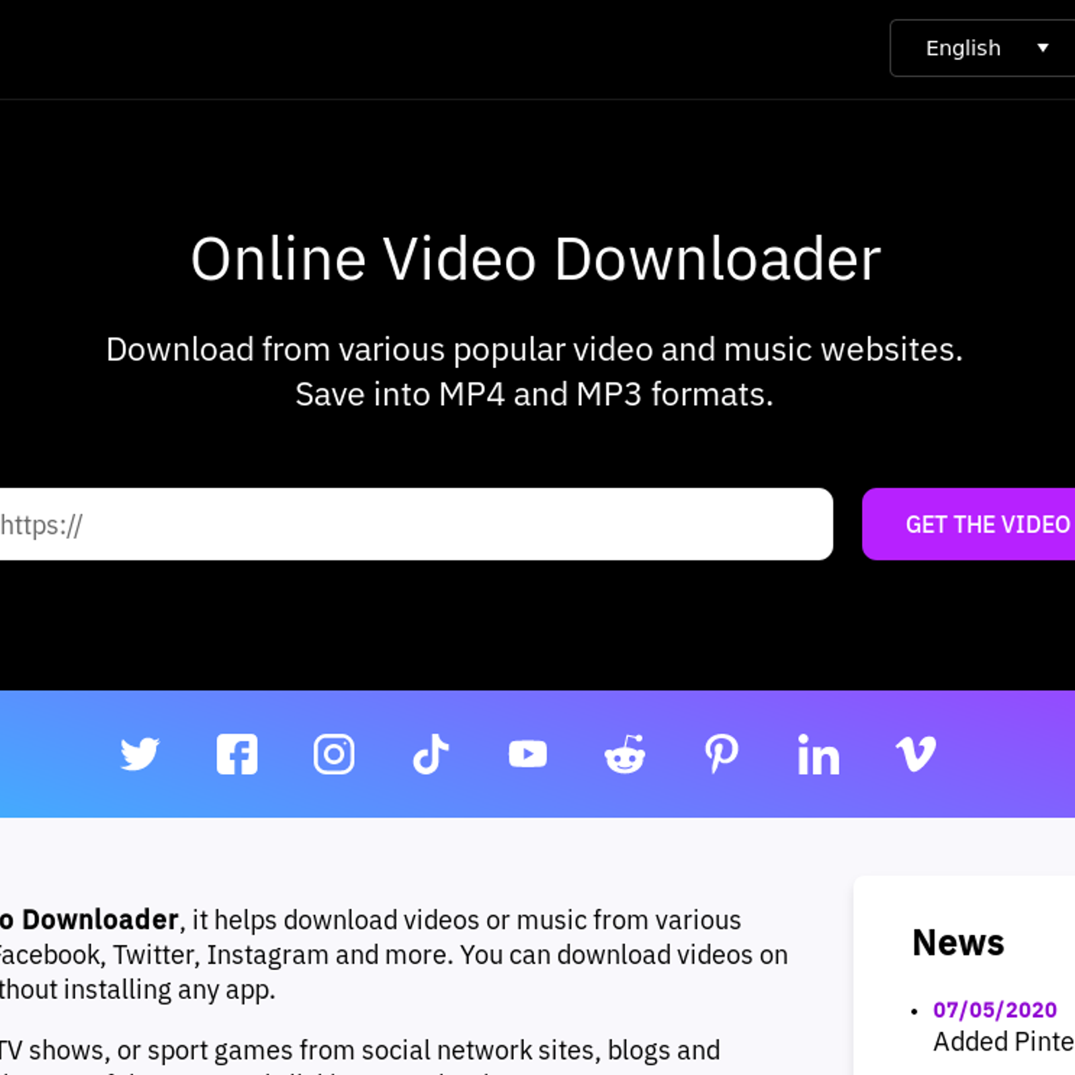Open the English language selector
Viewport: 1075px width, 1075px height.
pyautogui.click(x=963, y=48)
